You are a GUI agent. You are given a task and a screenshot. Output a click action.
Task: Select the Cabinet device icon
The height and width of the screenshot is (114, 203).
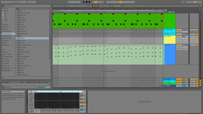pos(19,22)
